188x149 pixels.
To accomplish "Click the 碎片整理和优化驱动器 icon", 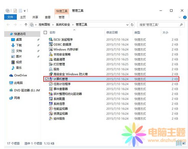I will (x=51, y=94).
